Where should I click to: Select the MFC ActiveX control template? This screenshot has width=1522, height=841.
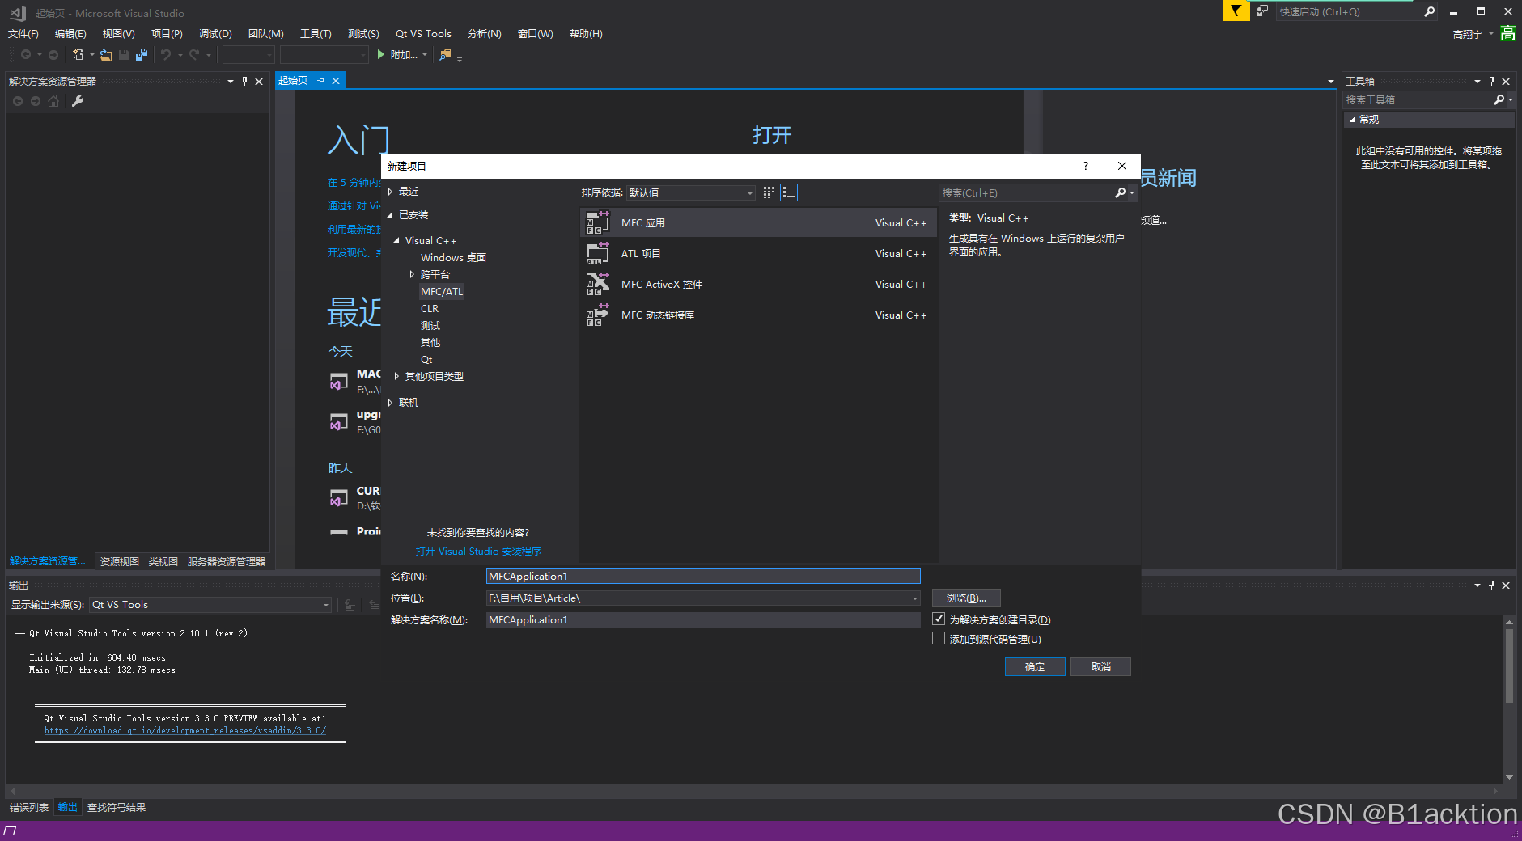[759, 284]
